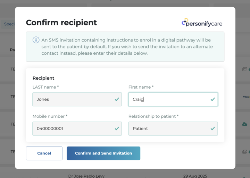Select the Mobile number input
The image size is (250, 178).
pos(73,128)
